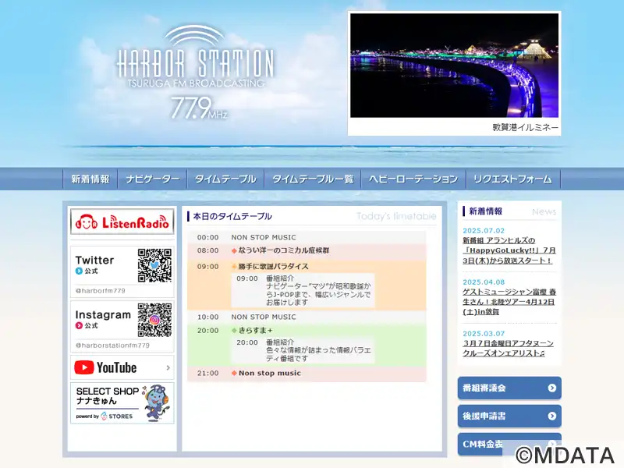Click the 2025.04.08 news date
Screen dimensions: 624x468
[484, 282]
